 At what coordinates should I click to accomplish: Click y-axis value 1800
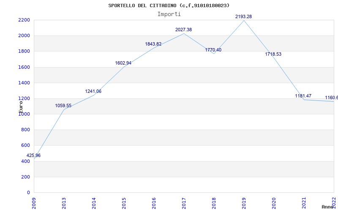[x=24, y=51]
